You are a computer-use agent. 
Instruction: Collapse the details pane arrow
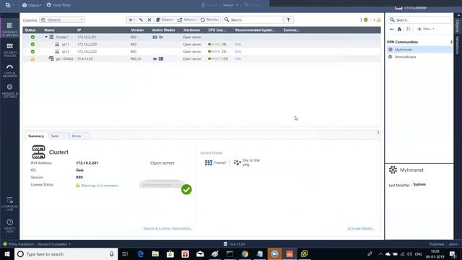click(378, 132)
